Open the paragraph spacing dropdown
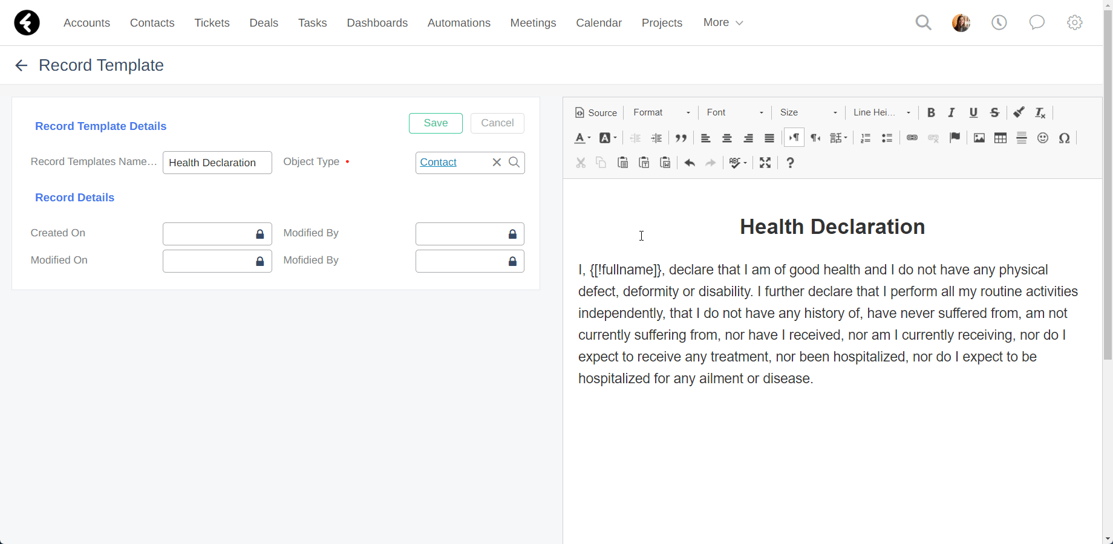1113x544 pixels. [x=838, y=138]
